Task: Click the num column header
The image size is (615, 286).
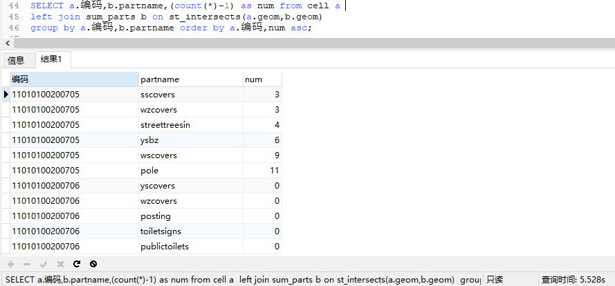Action: pos(261,79)
